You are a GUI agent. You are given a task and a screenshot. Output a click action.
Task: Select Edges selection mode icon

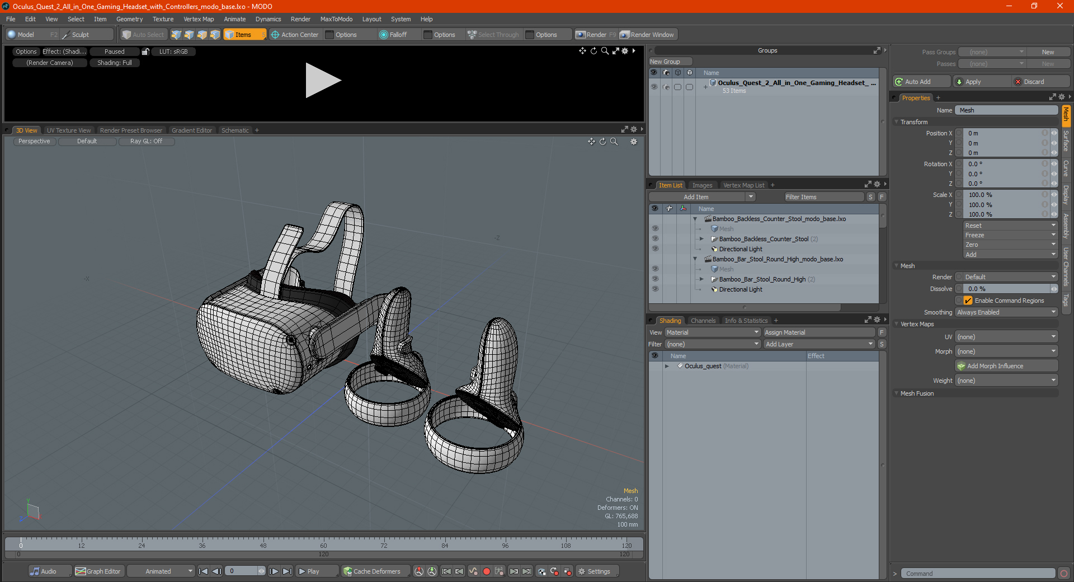(x=189, y=35)
